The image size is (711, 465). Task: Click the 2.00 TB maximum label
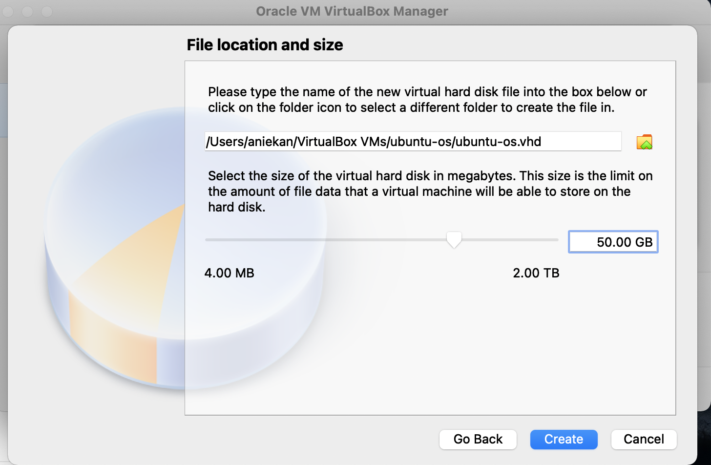536,273
